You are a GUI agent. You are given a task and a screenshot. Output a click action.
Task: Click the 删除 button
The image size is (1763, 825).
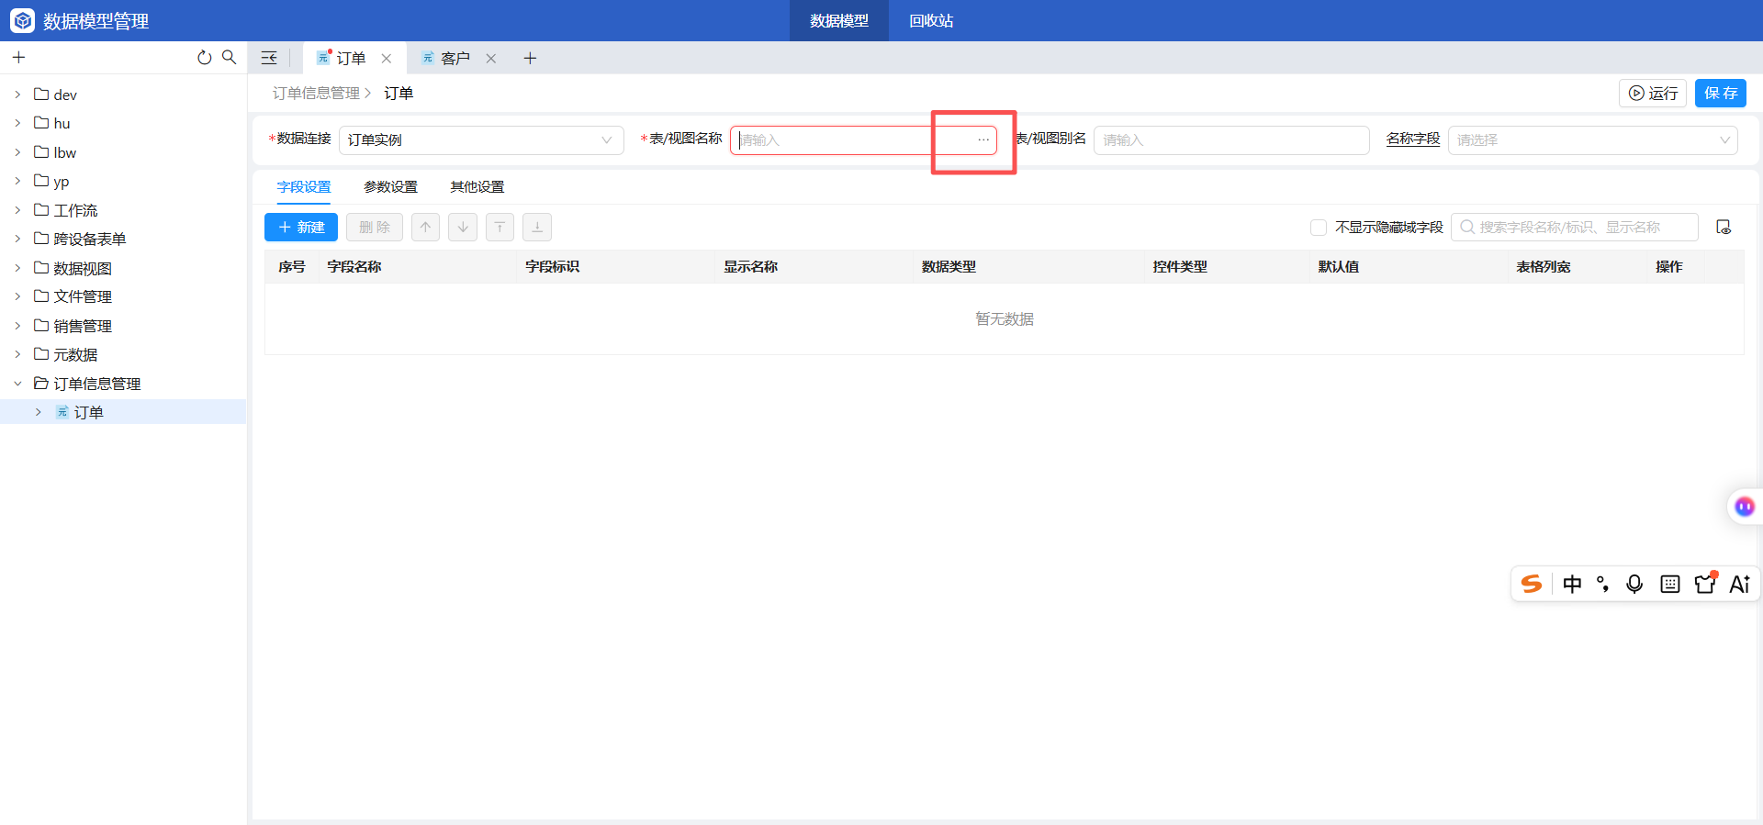[375, 228]
